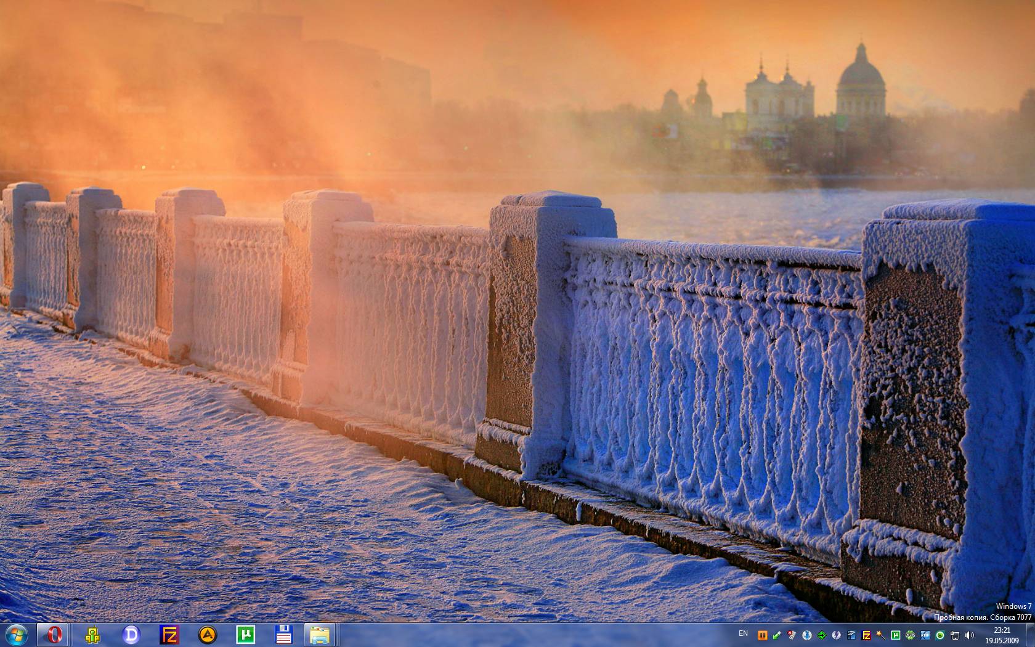Open µTorrent from the taskbar
Image resolution: width=1035 pixels, height=647 pixels.
click(245, 635)
